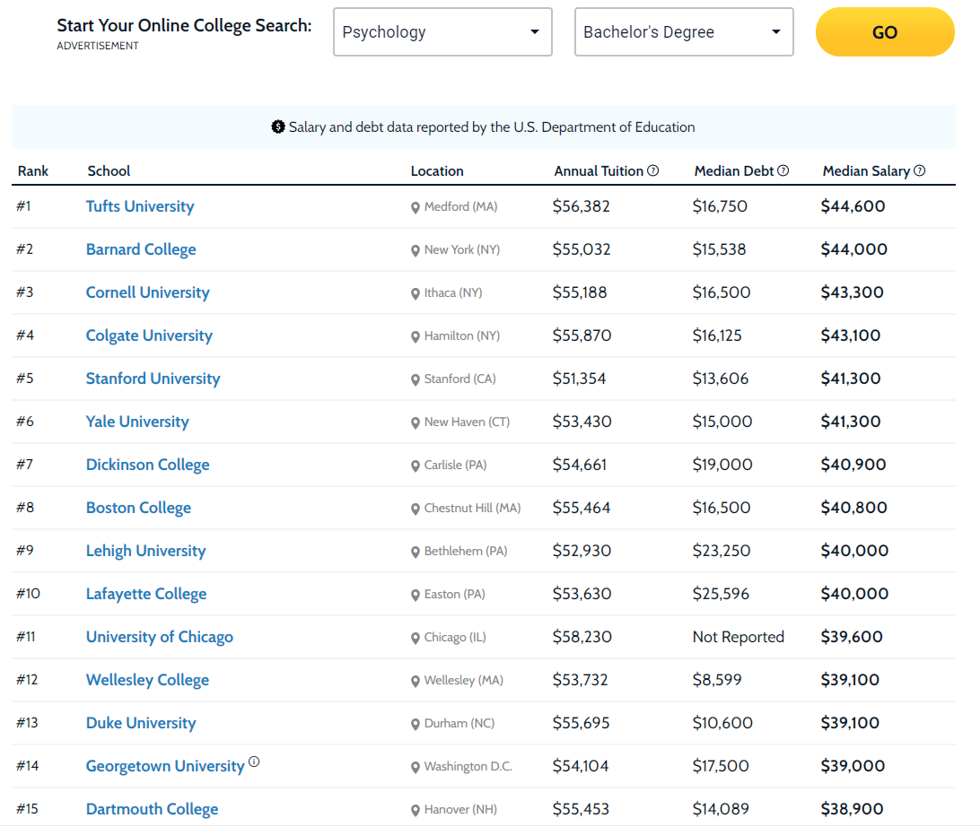Click the location pin for Chestnut Hill (MA)
The width and height of the screenshot is (980, 827).
pyautogui.click(x=415, y=509)
